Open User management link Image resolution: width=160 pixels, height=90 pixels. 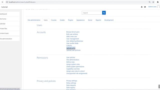click(x=72, y=39)
